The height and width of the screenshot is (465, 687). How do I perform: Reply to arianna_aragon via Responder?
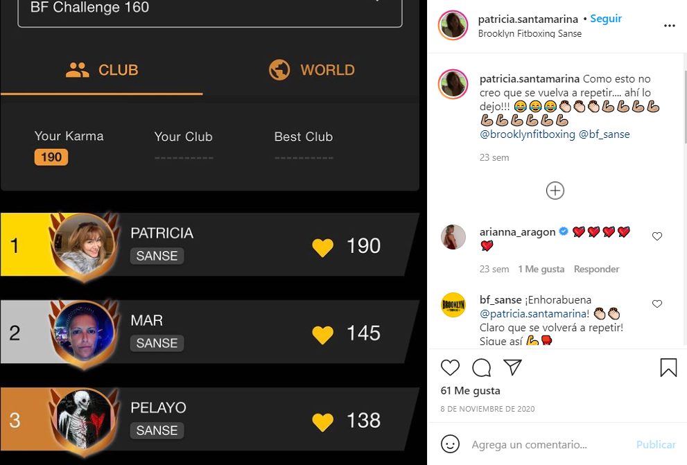coord(596,269)
